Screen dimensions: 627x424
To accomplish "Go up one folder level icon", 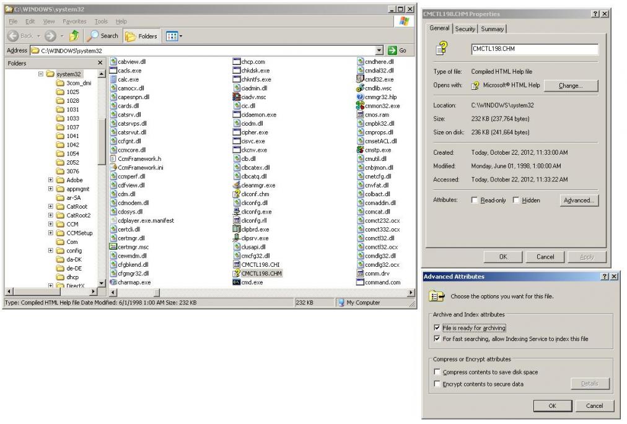I will tap(74, 36).
